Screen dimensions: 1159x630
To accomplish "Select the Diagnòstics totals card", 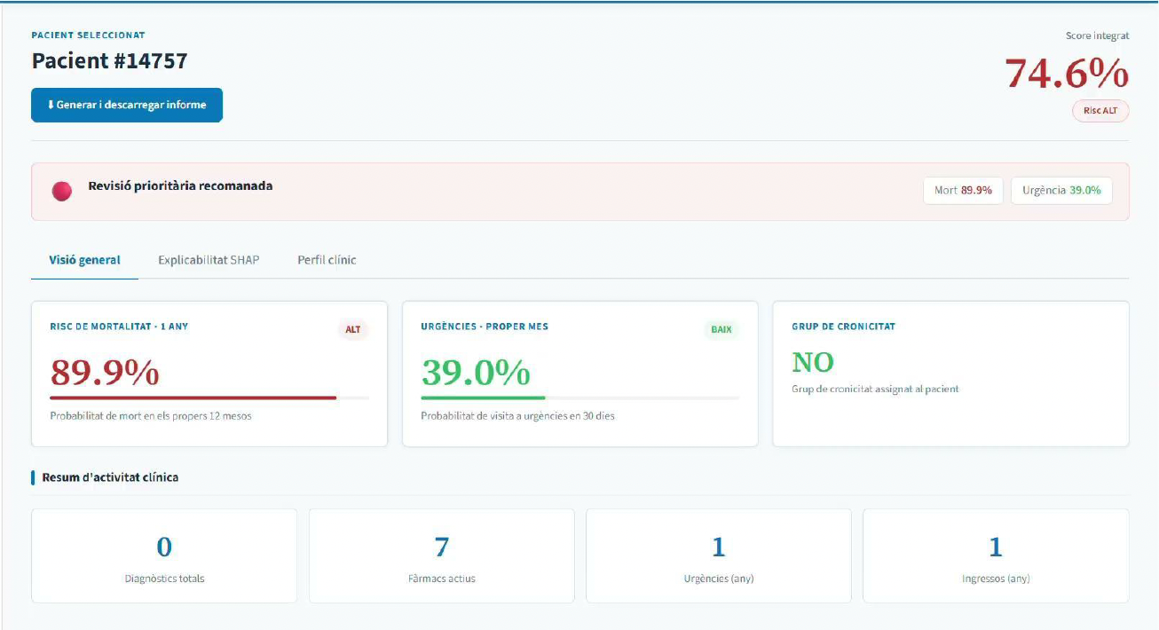I will tap(164, 555).
